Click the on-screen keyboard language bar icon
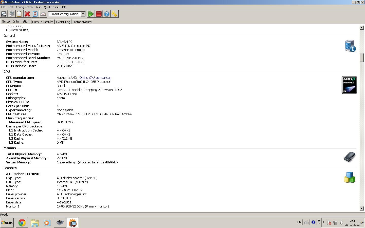 (x=306, y=222)
